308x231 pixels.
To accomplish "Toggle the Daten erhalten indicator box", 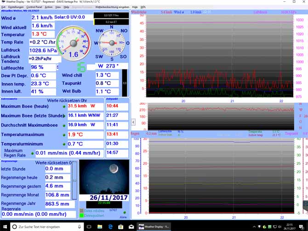I will pos(82,210).
